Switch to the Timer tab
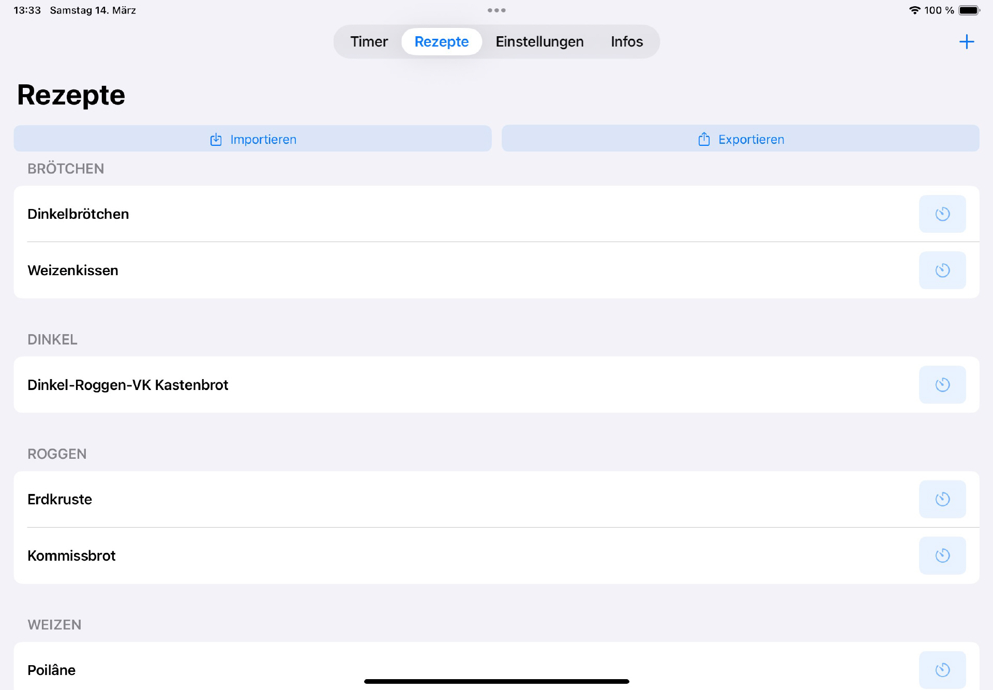Image resolution: width=993 pixels, height=690 pixels. click(x=369, y=41)
